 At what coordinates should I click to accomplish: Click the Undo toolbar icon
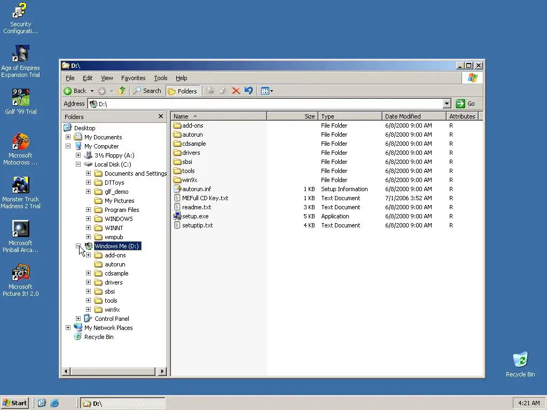click(248, 91)
